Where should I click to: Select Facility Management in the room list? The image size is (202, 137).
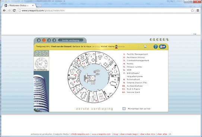(137, 54)
